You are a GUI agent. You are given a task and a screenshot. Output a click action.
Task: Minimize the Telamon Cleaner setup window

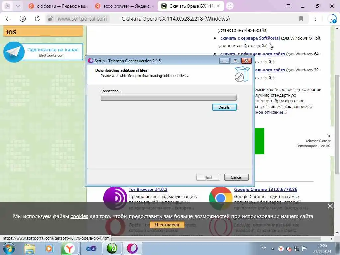point(224,61)
